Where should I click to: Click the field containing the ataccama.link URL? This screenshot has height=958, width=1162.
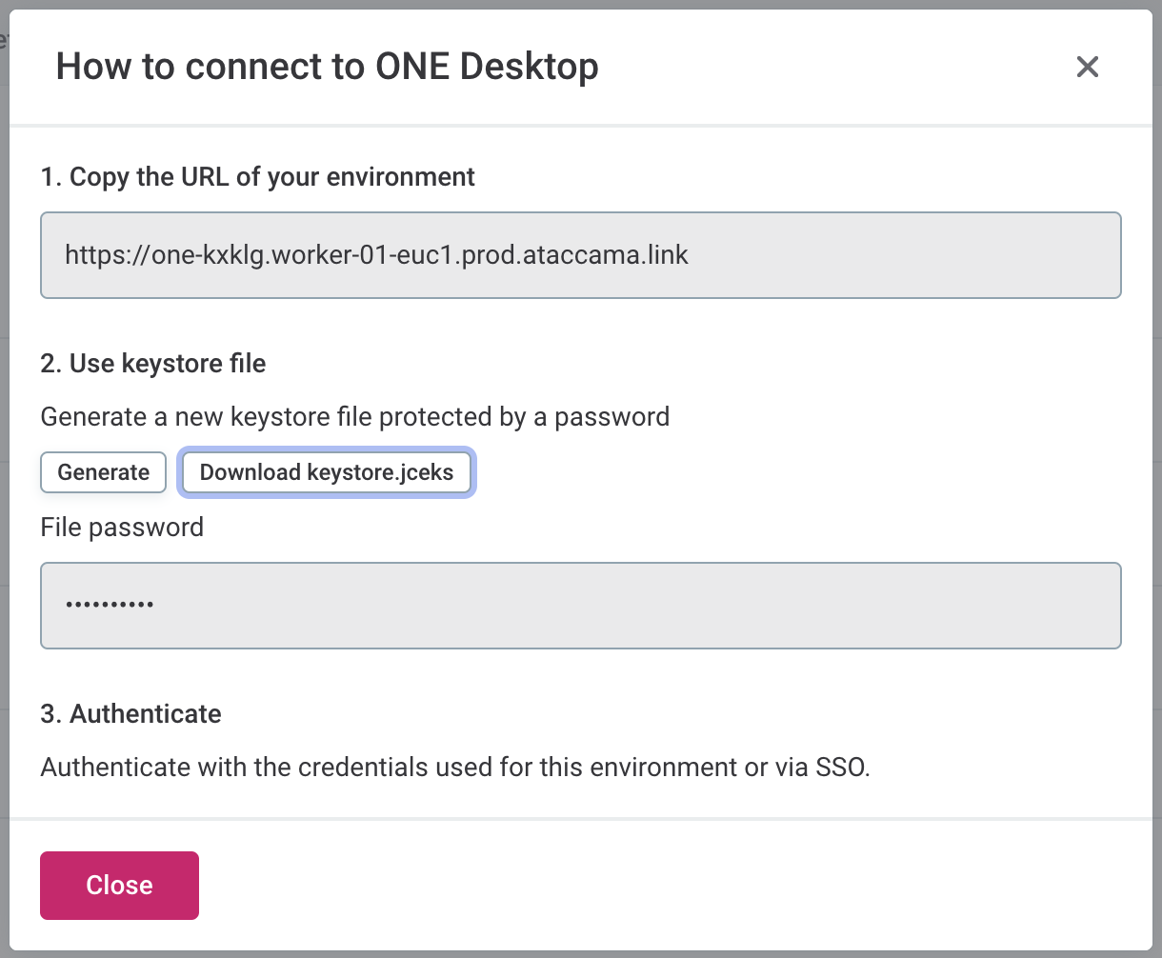pyautogui.click(x=581, y=255)
